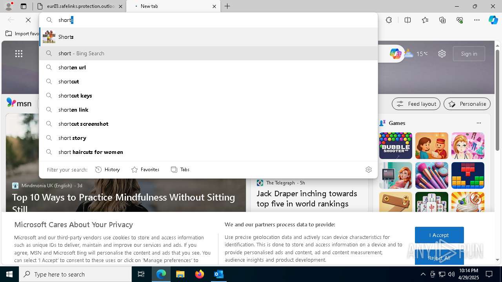
Task: Close the New tab tab
Action: click(x=214, y=6)
